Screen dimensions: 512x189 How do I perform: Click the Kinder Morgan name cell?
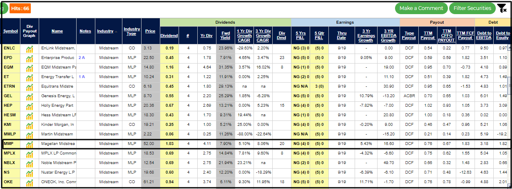tap(57, 125)
